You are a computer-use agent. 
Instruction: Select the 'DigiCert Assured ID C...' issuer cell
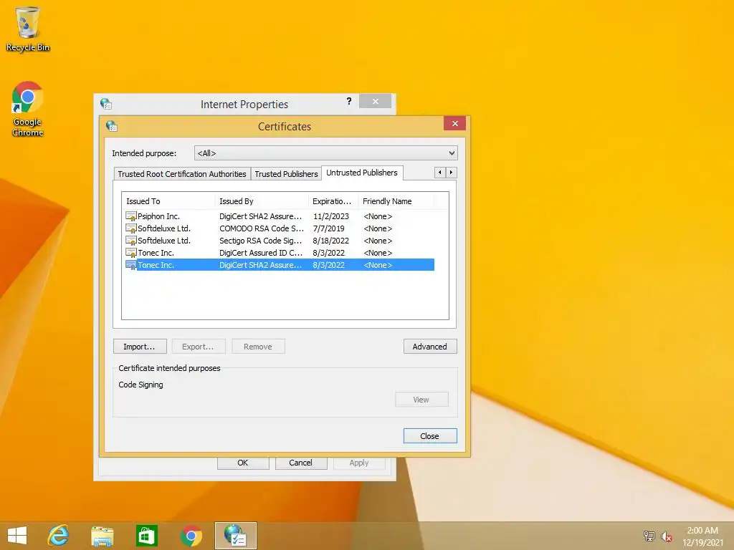261,253
